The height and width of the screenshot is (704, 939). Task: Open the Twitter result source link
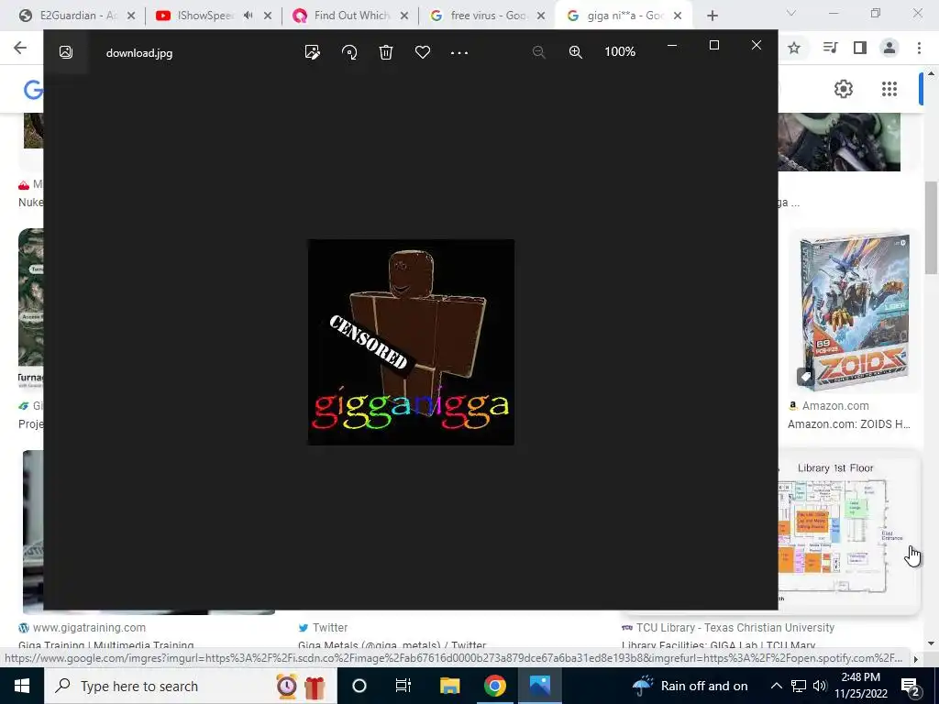coord(330,628)
